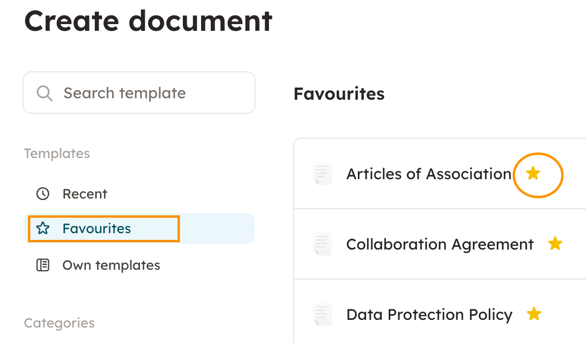Click the Templates section heading

click(x=57, y=154)
